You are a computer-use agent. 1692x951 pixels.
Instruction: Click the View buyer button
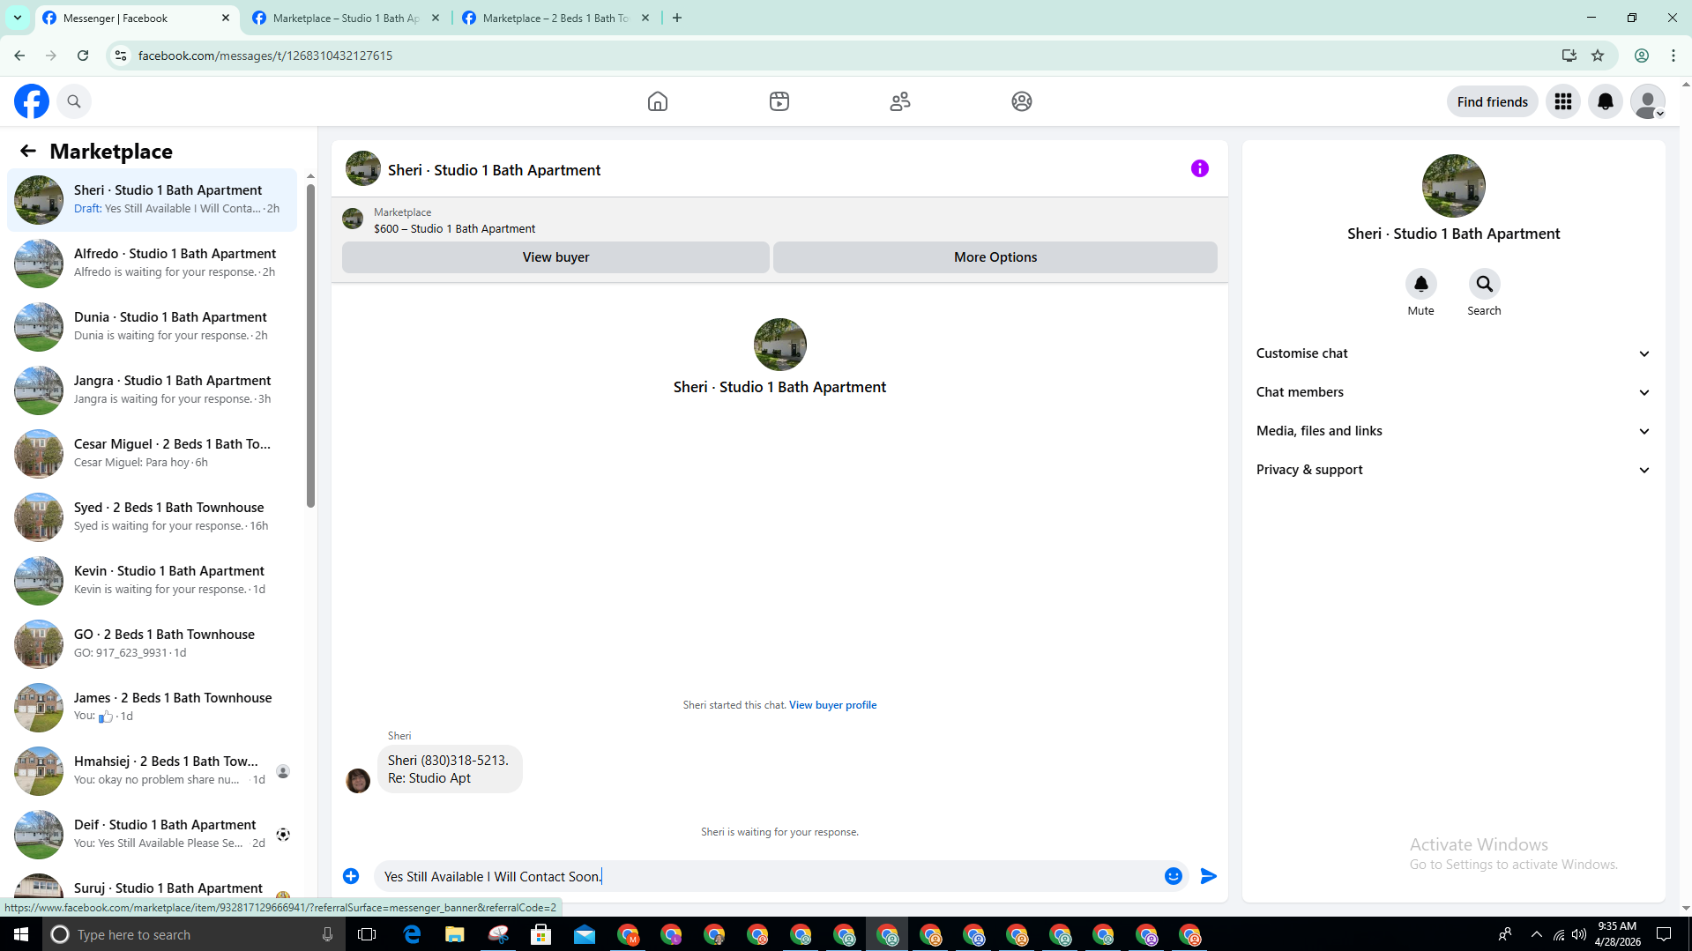[555, 257]
